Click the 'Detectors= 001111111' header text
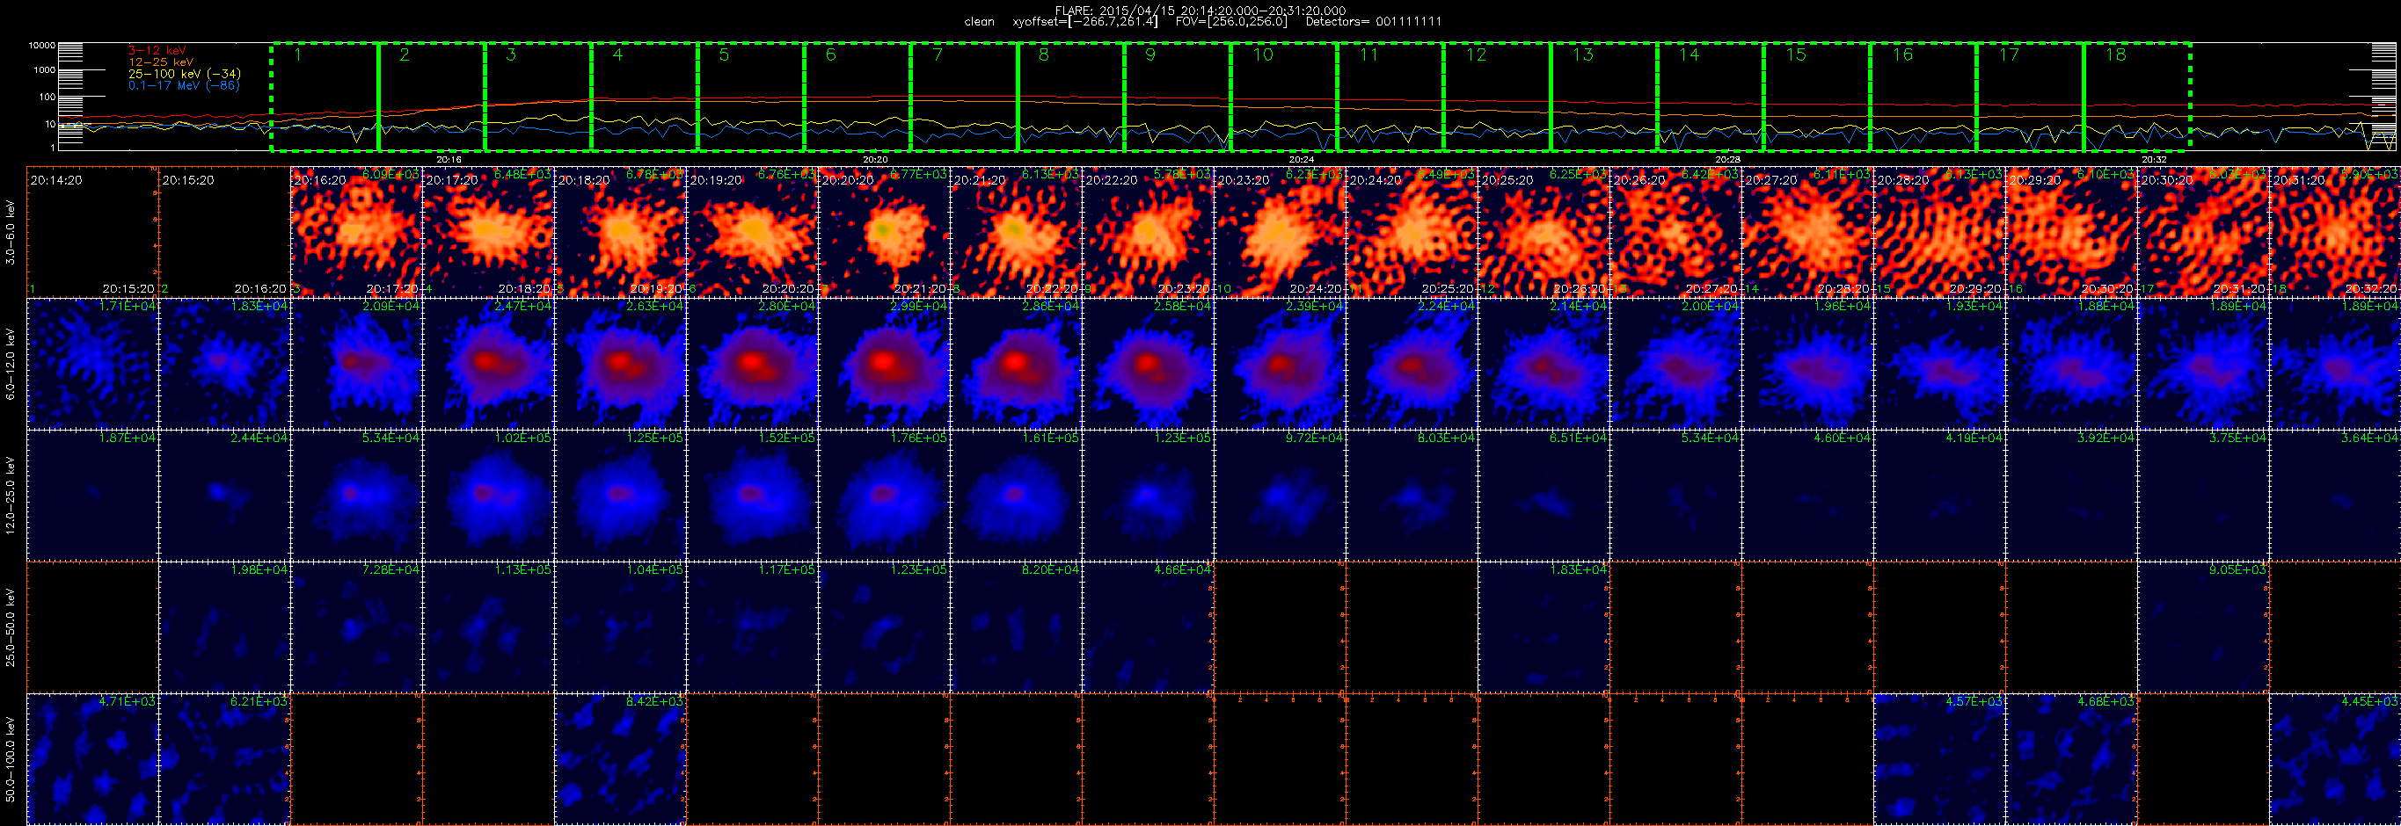Image resolution: width=2401 pixels, height=826 pixels. [1373, 21]
